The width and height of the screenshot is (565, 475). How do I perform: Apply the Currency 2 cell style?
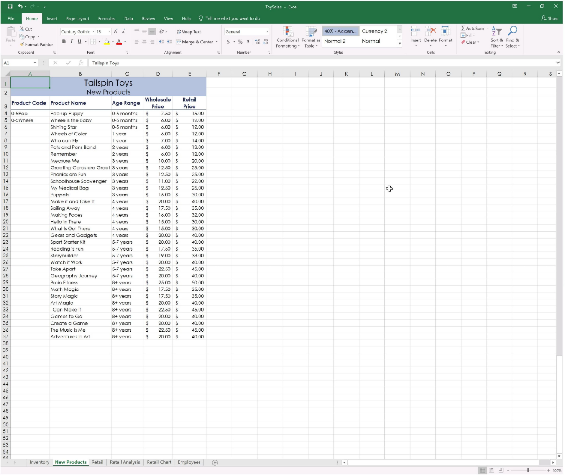[x=374, y=31]
